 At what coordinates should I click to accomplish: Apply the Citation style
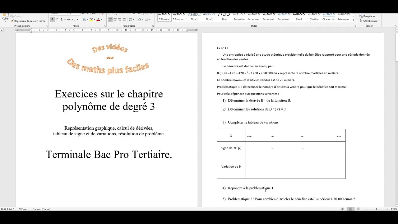tap(314, 17)
